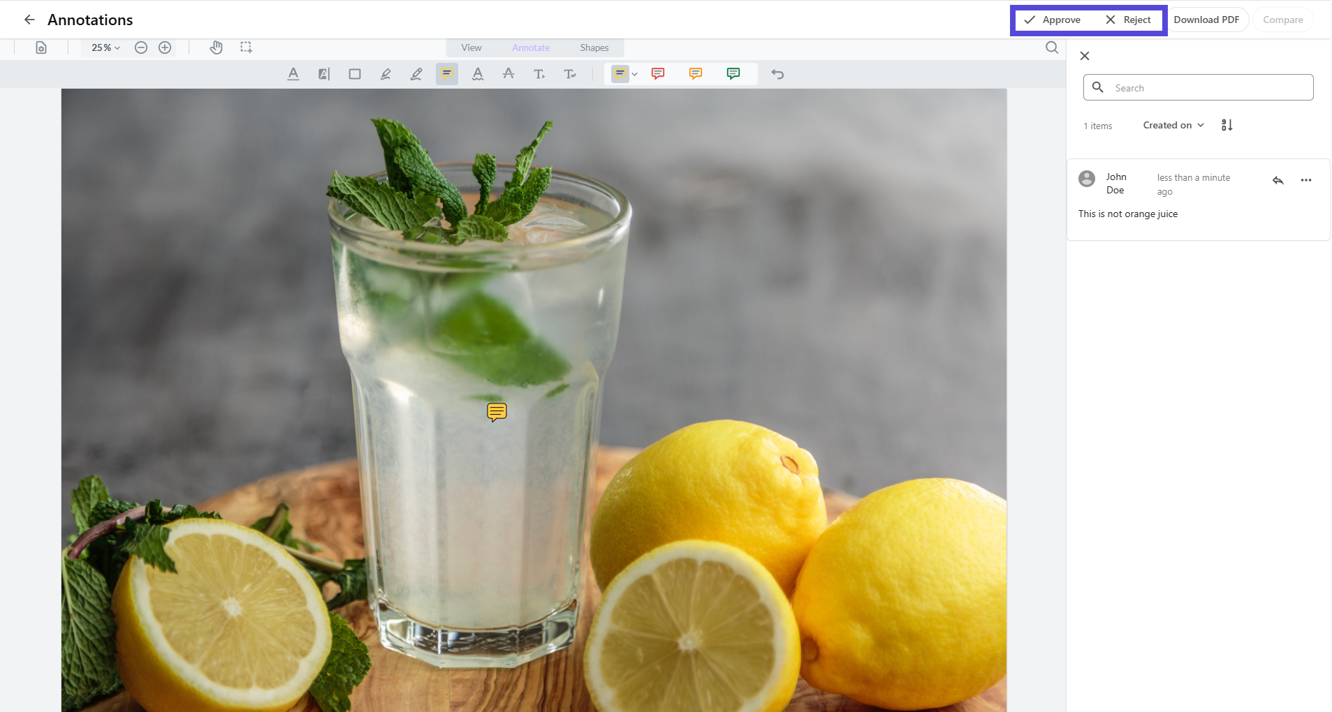Select the marquee selection tool

point(247,47)
